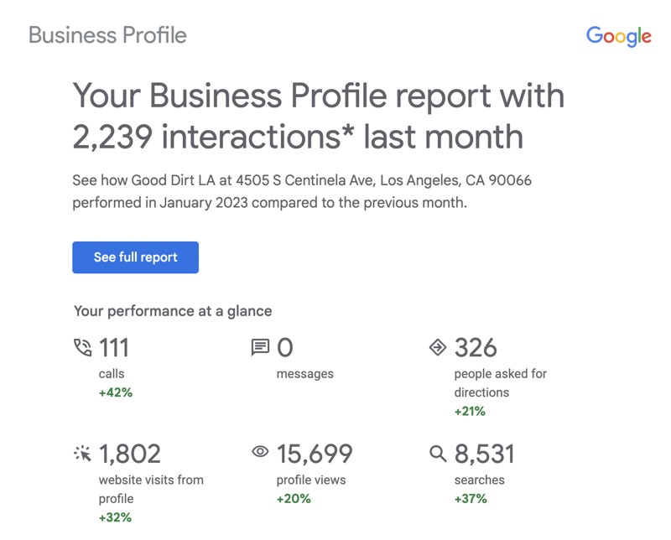This screenshot has height=540, width=671.
Task: Click the Google logo
Action: [x=619, y=36]
